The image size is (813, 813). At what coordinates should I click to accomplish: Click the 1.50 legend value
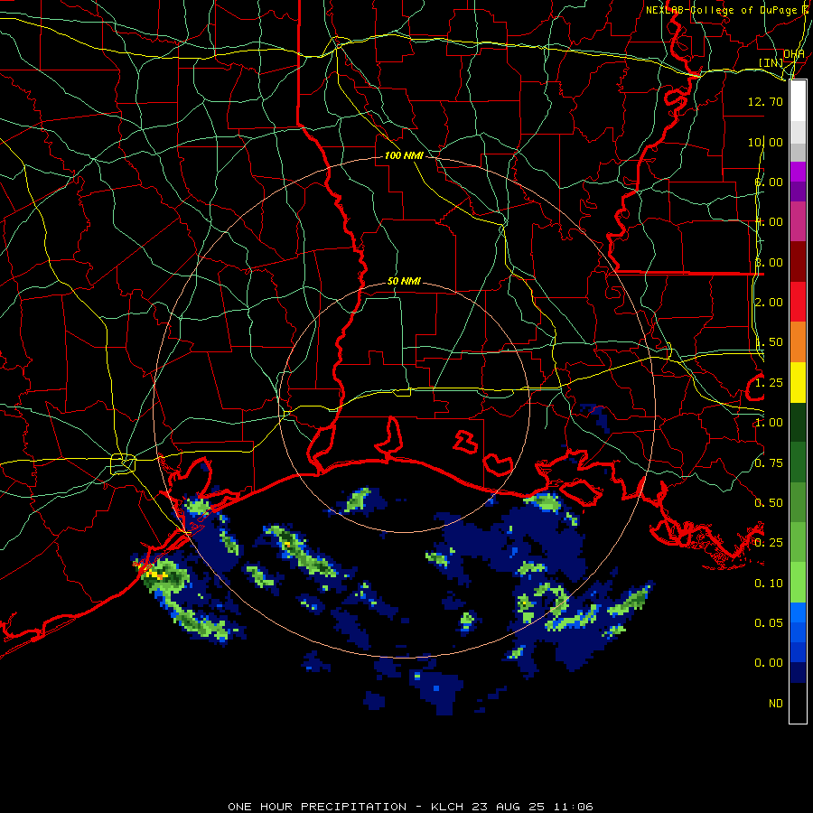coord(769,342)
